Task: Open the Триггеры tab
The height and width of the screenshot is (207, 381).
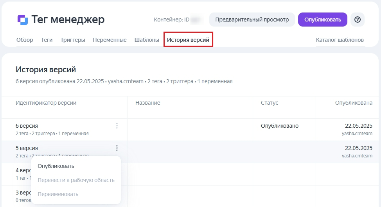Action: point(73,40)
